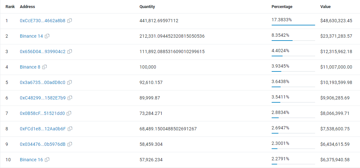Open the Binance 8 holder link
This screenshot has width=360, height=168.
(30, 67)
